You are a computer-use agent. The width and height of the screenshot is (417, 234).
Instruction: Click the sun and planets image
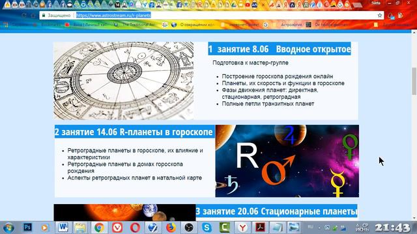(124, 213)
